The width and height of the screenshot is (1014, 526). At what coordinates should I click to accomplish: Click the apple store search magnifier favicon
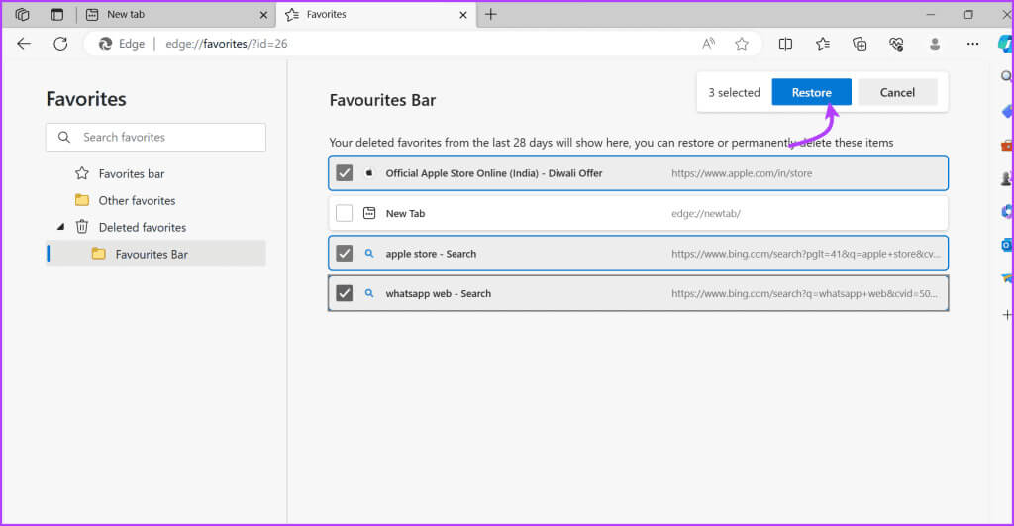369,254
